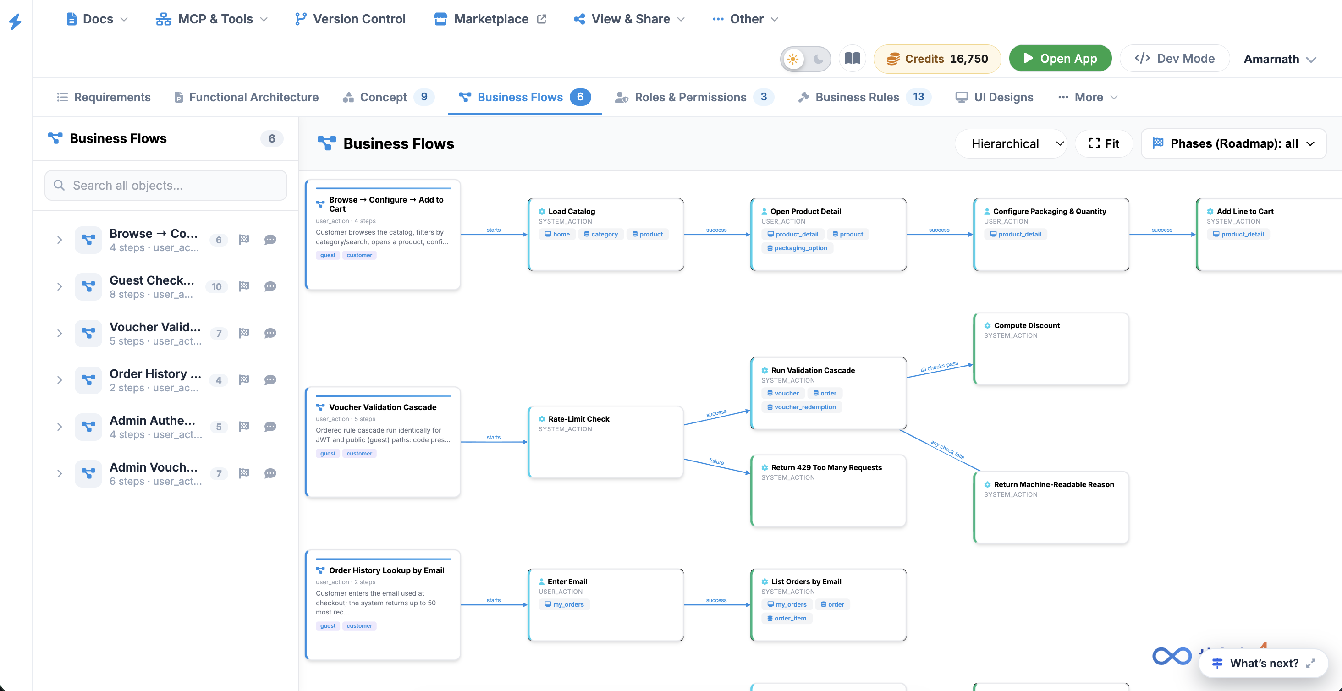Screen dimensions: 1342x691
Task: Open the MCP & Tools menu
Action: [x=211, y=19]
